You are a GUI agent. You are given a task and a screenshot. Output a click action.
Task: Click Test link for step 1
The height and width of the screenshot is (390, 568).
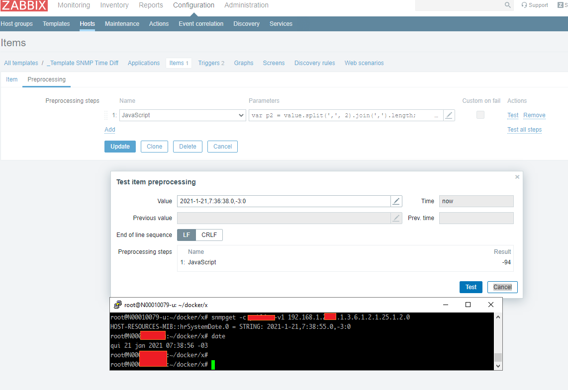[x=513, y=115]
